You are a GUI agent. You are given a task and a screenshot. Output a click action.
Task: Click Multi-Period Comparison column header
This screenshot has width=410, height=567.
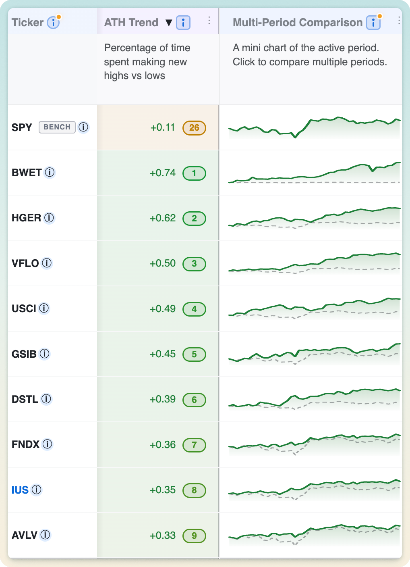(x=298, y=22)
